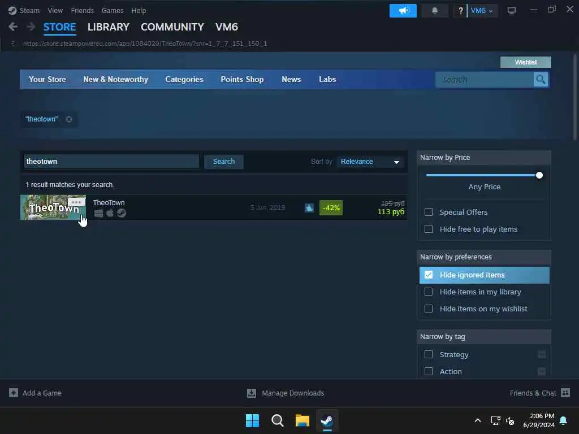The height and width of the screenshot is (434, 579).
Task: Open the announcements megaphone button
Action: coord(403,11)
